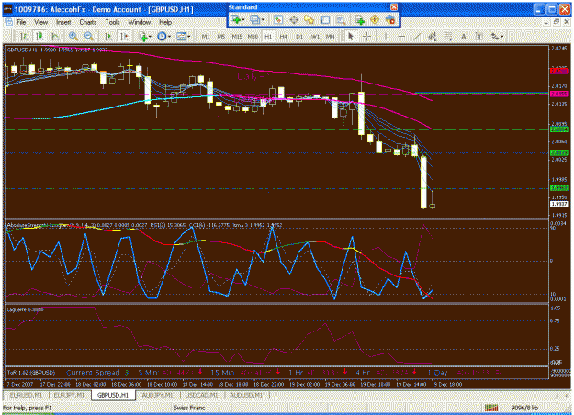
Task: Click the Templates icon
Action: (x=181, y=36)
